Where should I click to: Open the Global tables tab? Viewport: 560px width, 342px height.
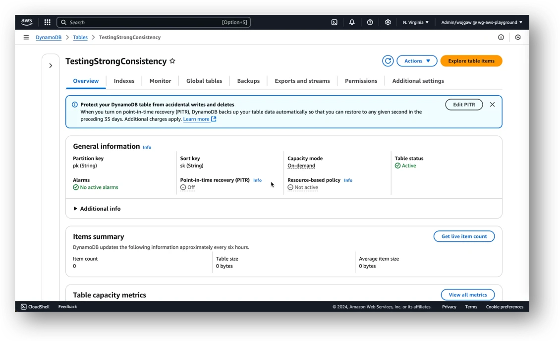click(204, 81)
